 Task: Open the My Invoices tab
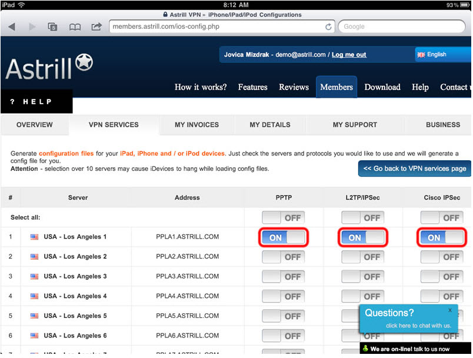coord(196,125)
